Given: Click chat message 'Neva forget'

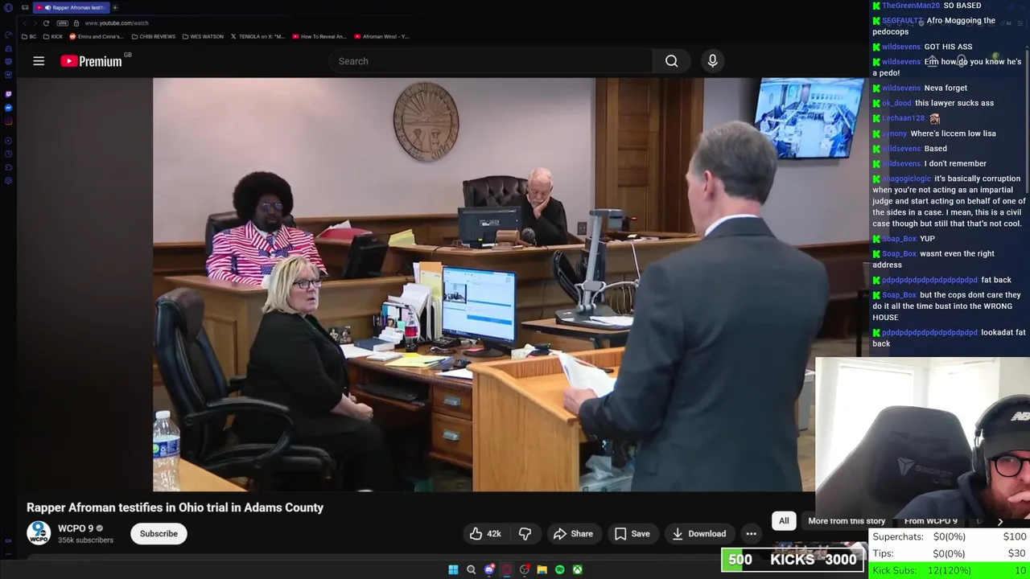Looking at the screenshot, I should [946, 88].
